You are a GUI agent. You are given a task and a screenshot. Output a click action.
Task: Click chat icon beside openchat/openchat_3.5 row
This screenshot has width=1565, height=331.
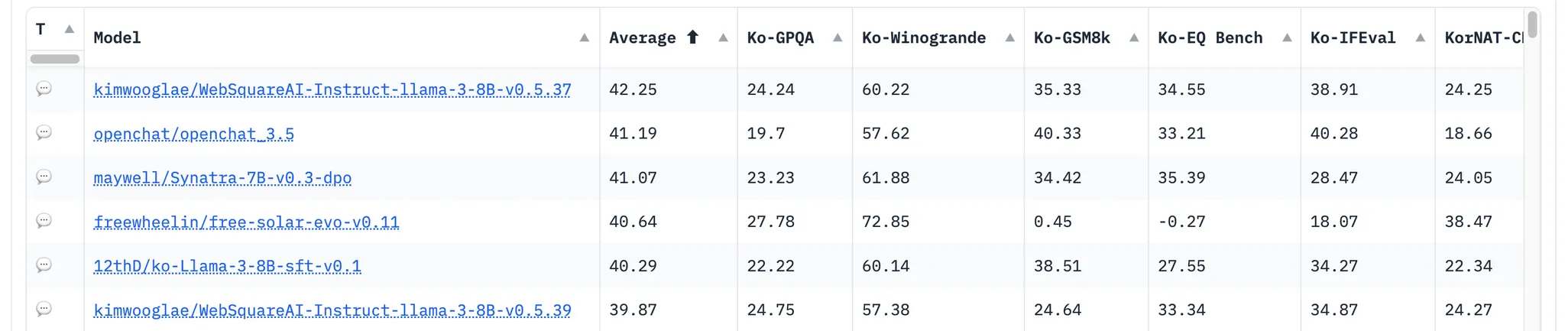pyautogui.click(x=44, y=133)
